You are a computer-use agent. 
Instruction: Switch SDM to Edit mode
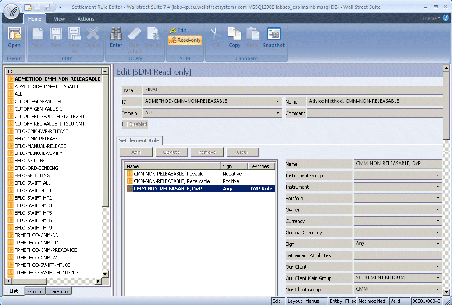(178, 30)
